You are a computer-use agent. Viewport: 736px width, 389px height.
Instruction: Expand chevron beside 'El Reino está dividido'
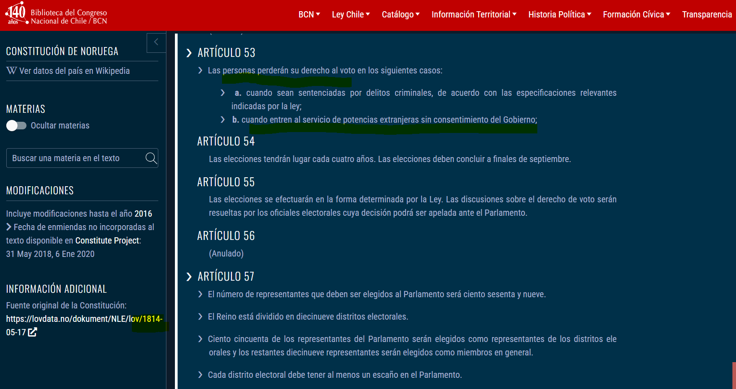200,316
